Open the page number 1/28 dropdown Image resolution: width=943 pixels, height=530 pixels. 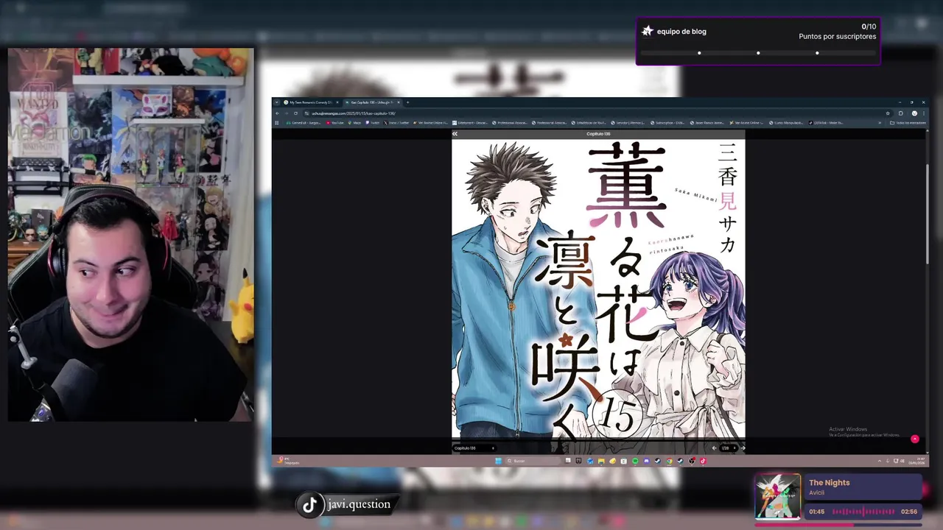click(x=728, y=448)
